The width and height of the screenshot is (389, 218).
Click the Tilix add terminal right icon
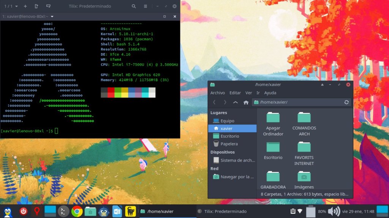[36, 6]
